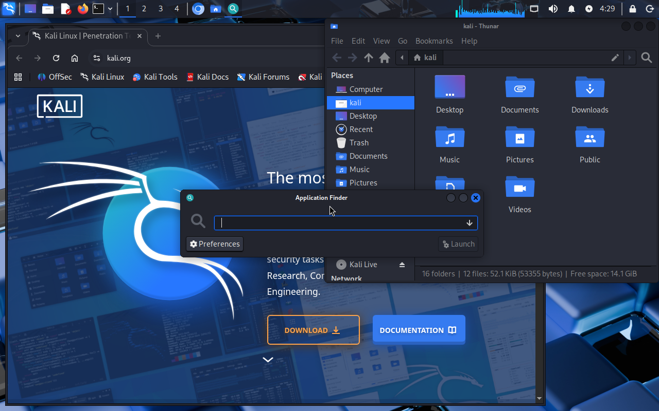Open the browser tab search dropdown
The width and height of the screenshot is (659, 411).
[x=18, y=36]
